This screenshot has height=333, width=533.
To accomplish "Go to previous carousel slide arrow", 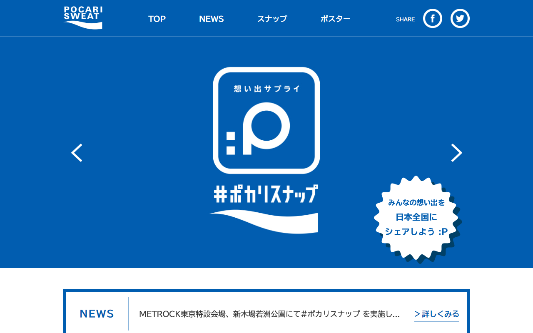I will pyautogui.click(x=77, y=153).
